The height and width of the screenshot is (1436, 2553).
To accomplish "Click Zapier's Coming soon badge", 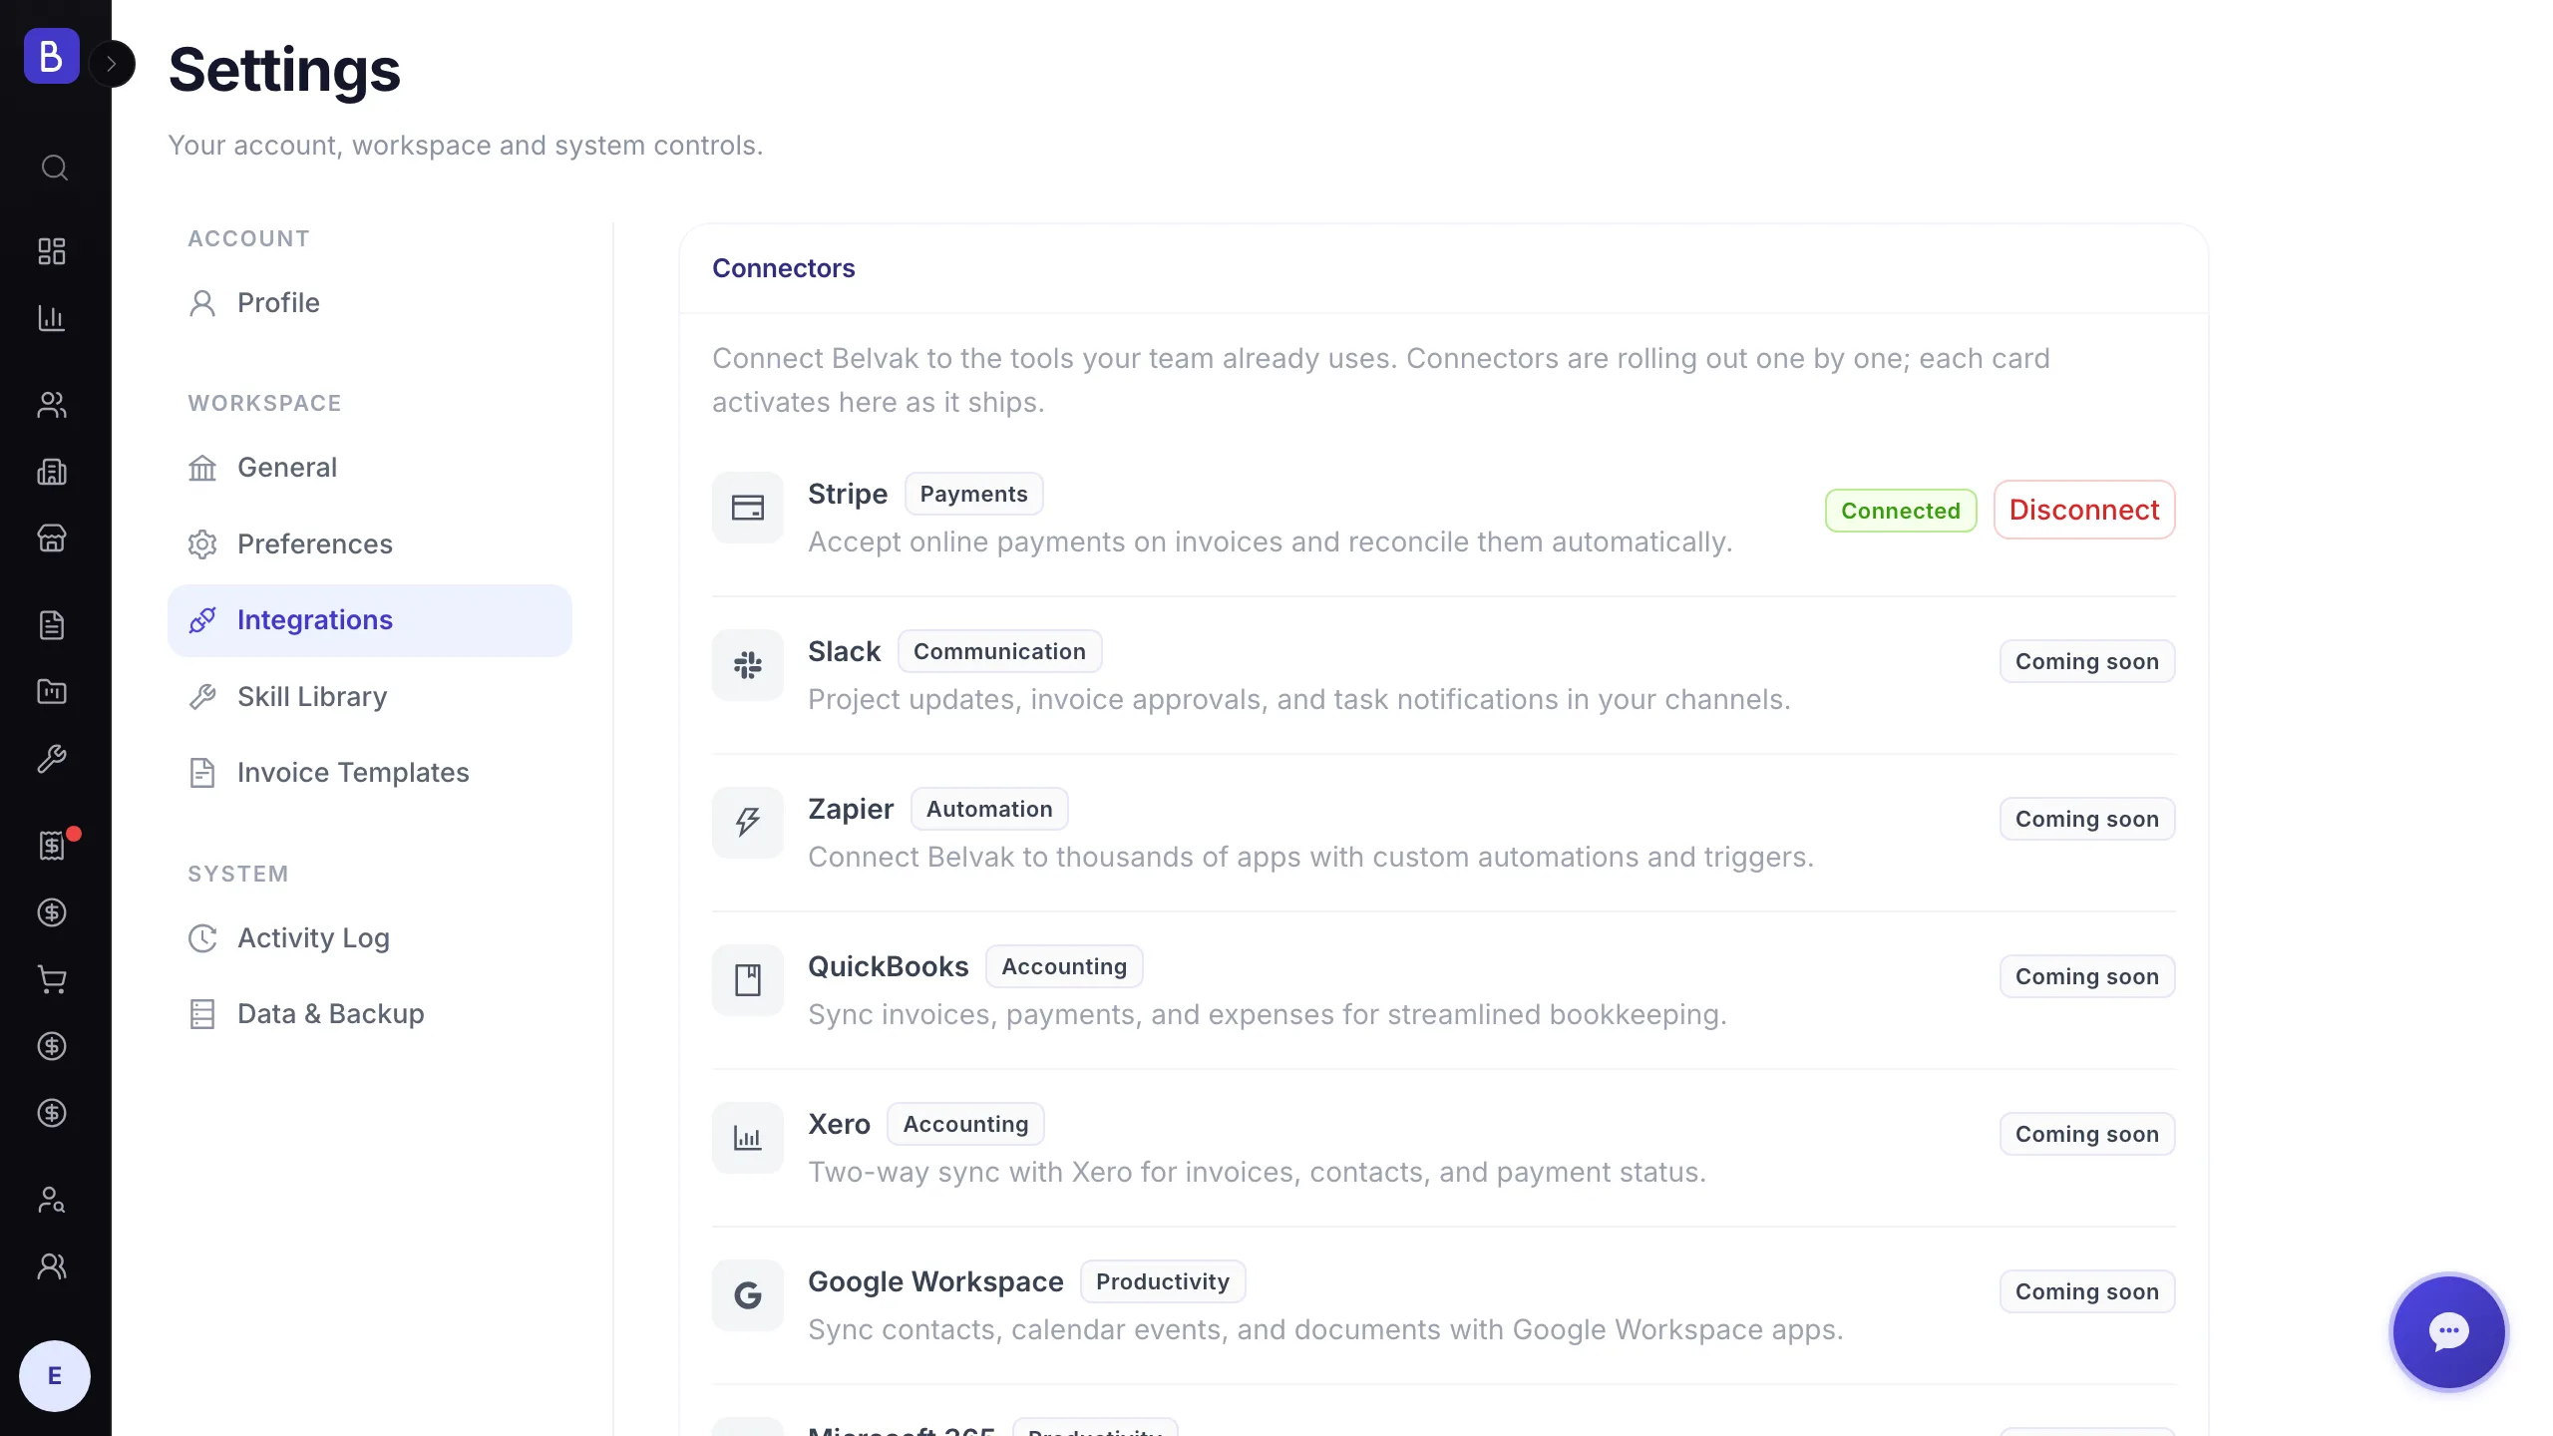I will click(x=2087, y=819).
